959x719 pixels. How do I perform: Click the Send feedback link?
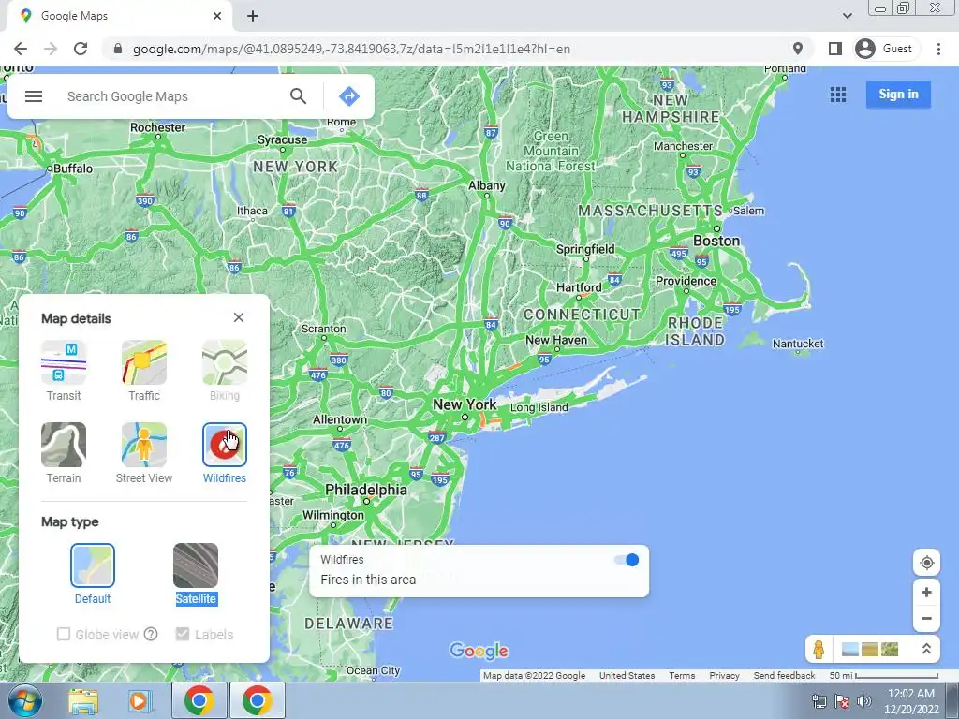[784, 676]
